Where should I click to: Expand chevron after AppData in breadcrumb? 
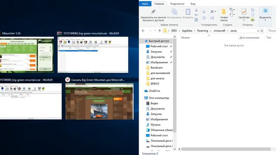coord(194,31)
